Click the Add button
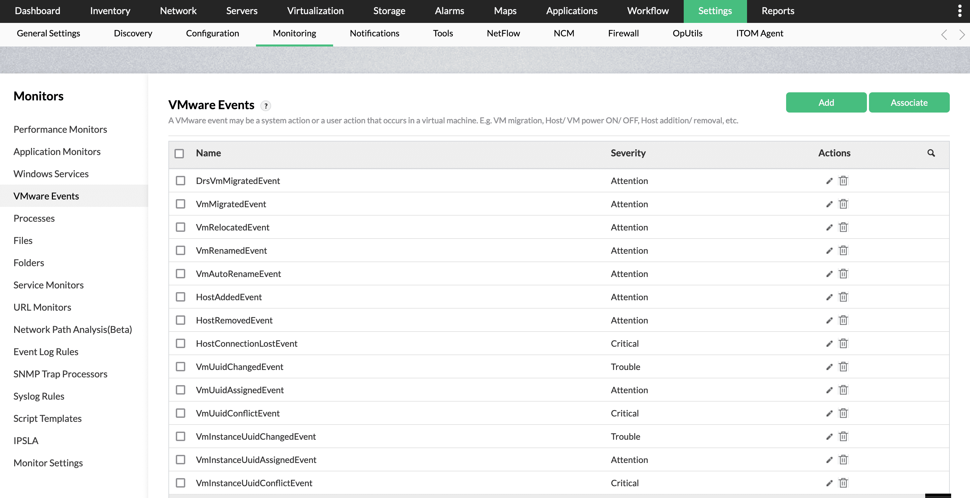This screenshot has width=970, height=498. pyautogui.click(x=826, y=102)
